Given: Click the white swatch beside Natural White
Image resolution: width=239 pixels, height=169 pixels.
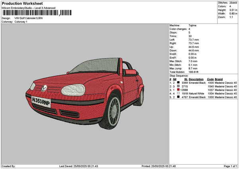Looking at the screenshot, I should pyautogui.click(x=178, y=93).
